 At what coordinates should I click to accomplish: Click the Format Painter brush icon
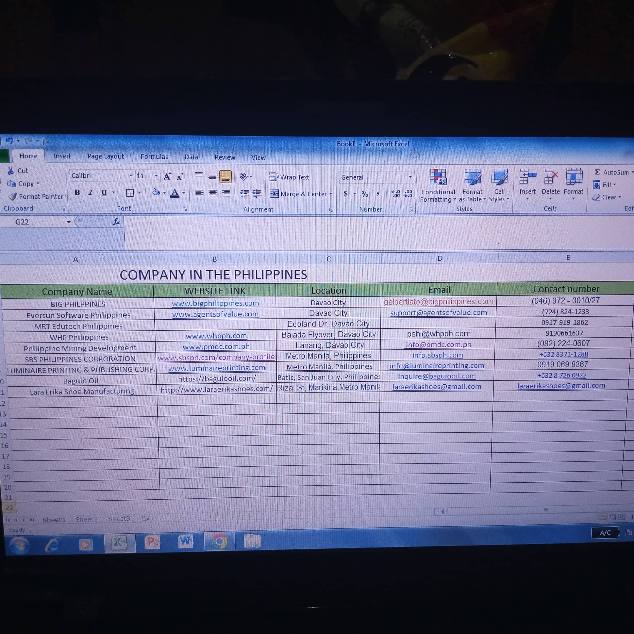tap(12, 196)
